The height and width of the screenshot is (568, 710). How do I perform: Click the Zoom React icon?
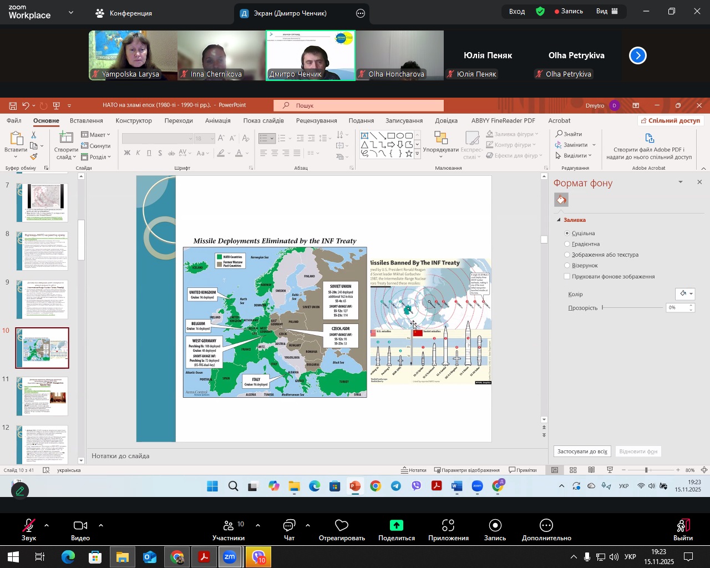[x=342, y=526]
